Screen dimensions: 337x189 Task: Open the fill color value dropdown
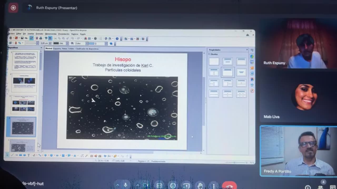106,44
